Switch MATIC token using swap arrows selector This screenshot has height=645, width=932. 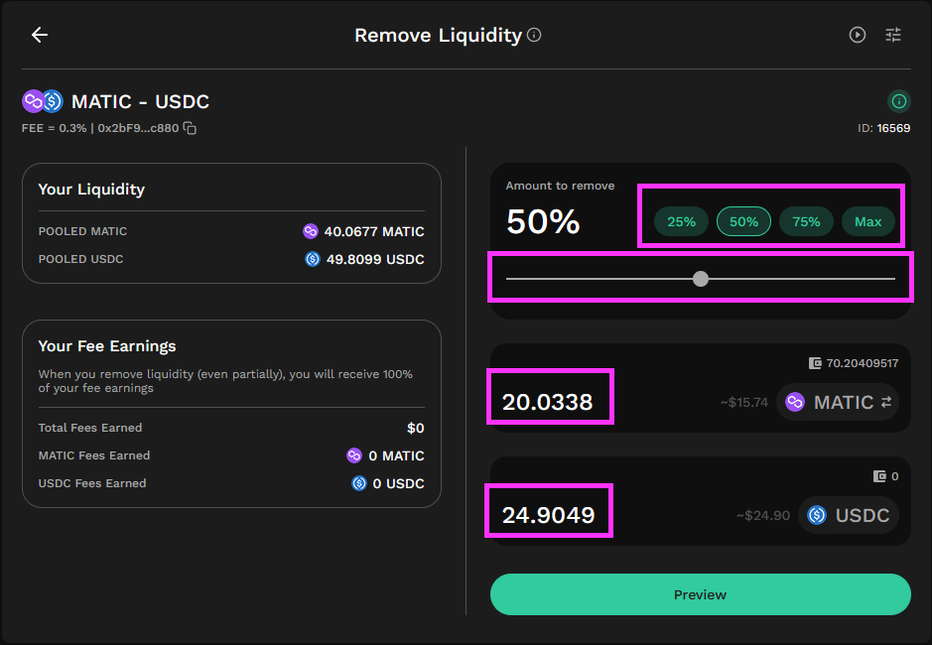click(838, 403)
